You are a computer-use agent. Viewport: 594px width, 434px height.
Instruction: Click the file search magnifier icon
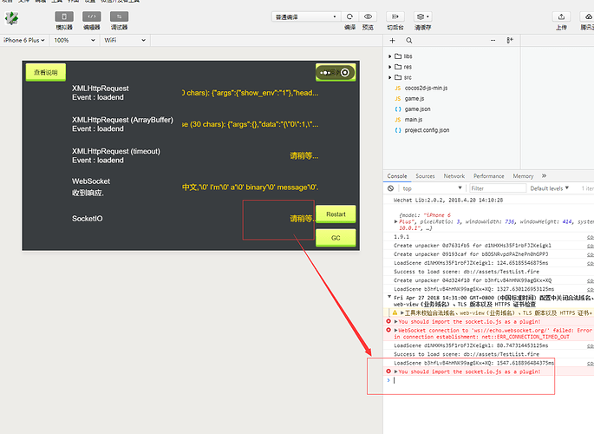click(409, 41)
